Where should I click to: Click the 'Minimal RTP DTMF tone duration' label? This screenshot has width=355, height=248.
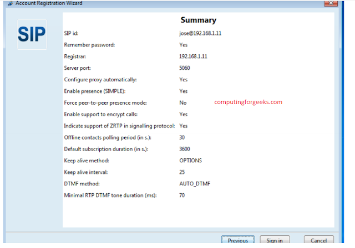(x=110, y=195)
